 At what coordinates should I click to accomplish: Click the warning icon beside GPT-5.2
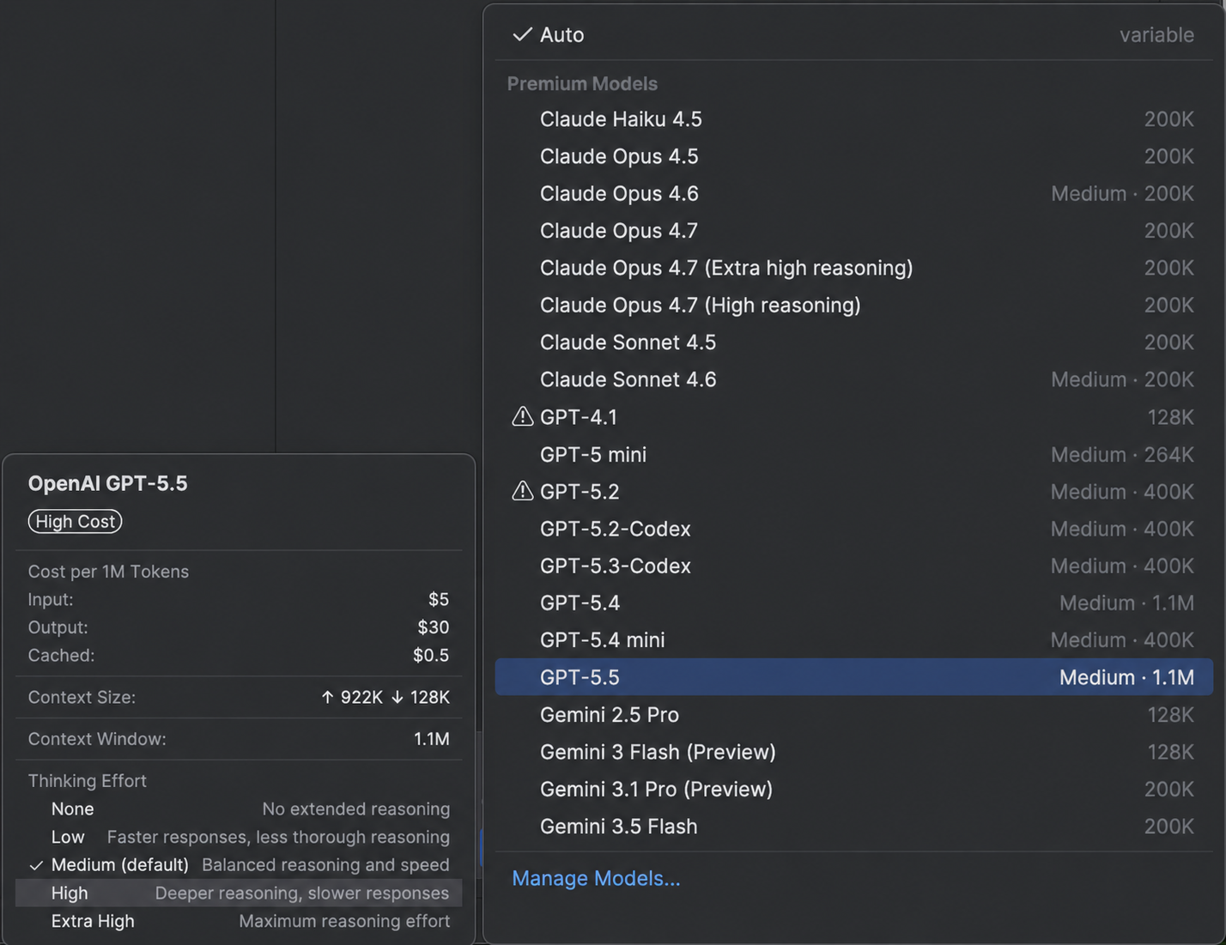pyautogui.click(x=522, y=491)
